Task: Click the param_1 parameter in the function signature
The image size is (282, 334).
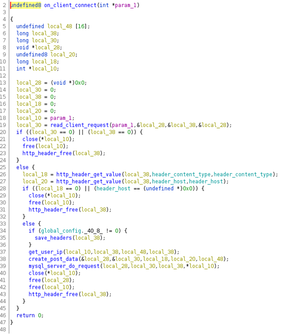Action: [128, 5]
